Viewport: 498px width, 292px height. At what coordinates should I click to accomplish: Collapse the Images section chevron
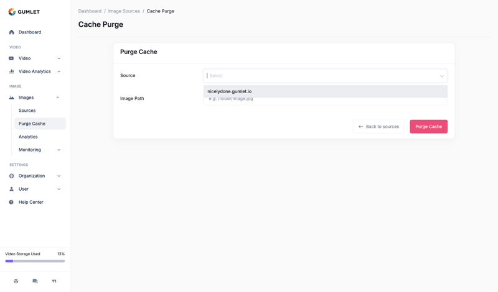(57, 98)
